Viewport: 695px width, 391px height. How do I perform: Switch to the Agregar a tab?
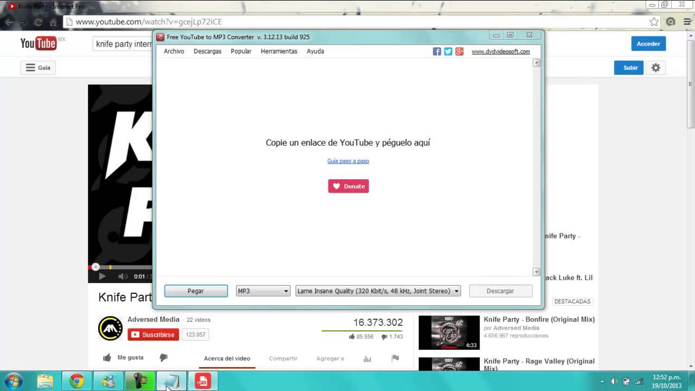[330, 358]
